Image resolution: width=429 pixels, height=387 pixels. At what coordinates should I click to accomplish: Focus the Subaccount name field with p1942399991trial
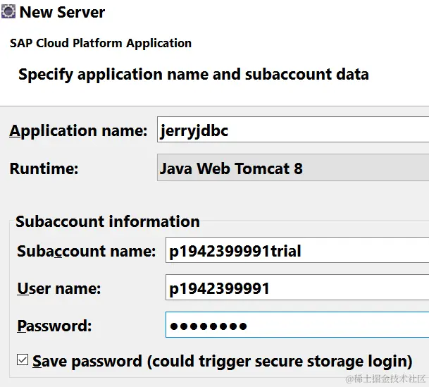(x=297, y=251)
